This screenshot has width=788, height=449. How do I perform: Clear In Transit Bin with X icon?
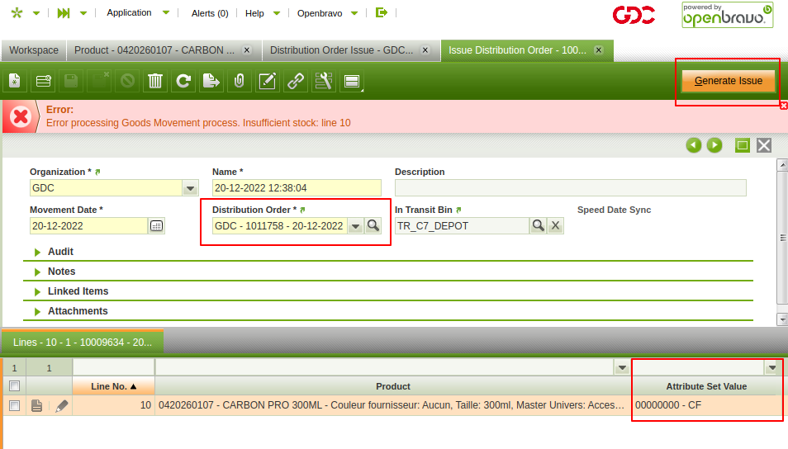pyautogui.click(x=556, y=225)
